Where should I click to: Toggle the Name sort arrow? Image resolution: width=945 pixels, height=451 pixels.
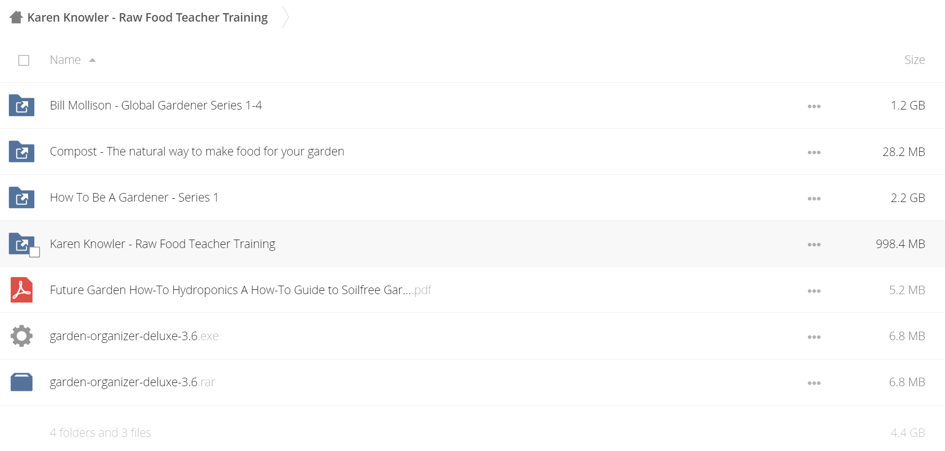pos(93,60)
